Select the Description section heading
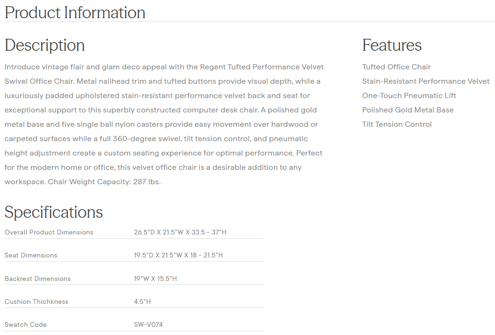This screenshot has height=335, width=495. click(x=45, y=45)
